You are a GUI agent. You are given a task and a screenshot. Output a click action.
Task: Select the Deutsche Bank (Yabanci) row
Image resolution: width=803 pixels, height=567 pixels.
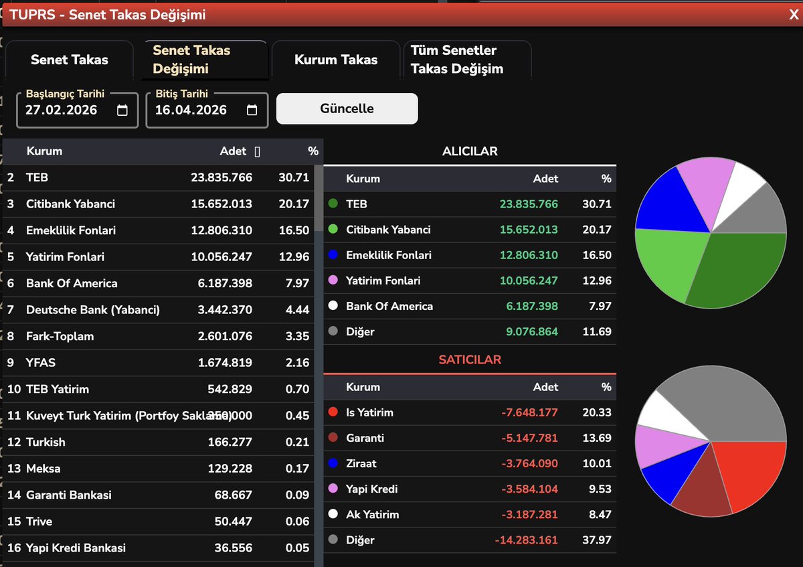159,310
